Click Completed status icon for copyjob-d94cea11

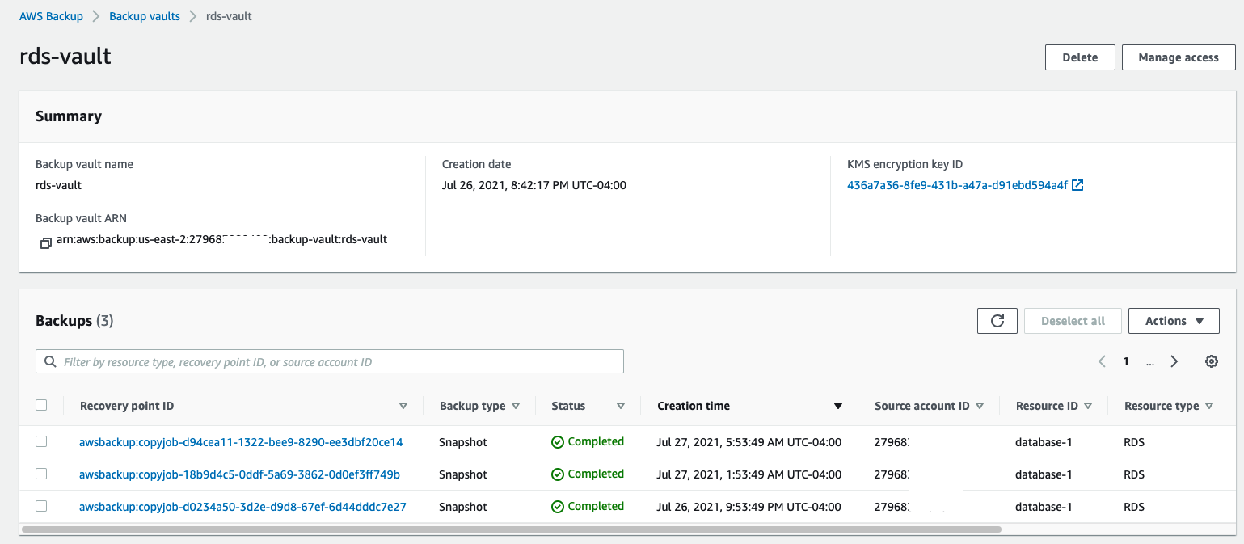click(x=558, y=442)
